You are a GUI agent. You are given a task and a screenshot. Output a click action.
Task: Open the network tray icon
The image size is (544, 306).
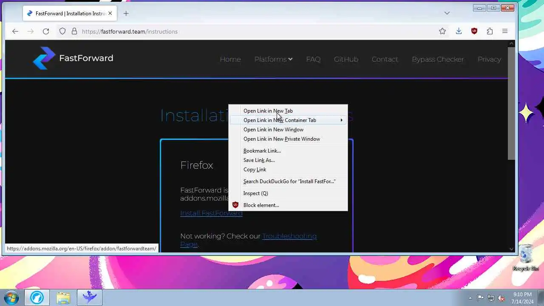[491, 298]
